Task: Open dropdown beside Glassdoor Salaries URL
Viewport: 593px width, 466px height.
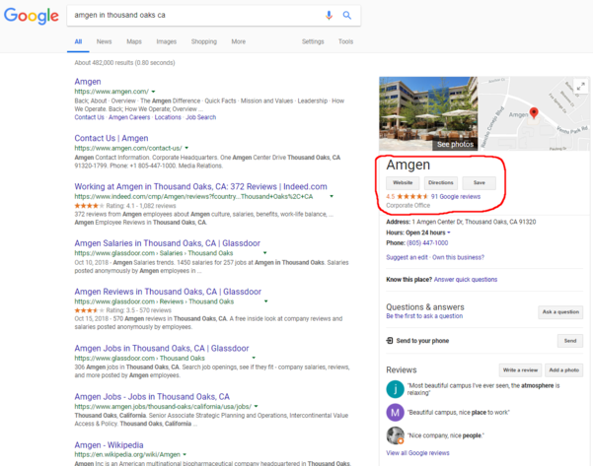Action: tap(265, 253)
